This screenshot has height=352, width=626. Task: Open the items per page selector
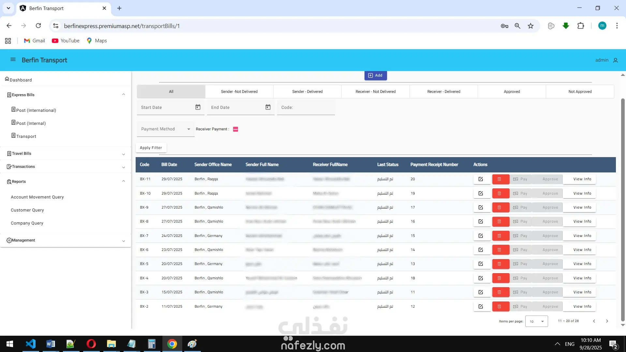click(x=536, y=321)
